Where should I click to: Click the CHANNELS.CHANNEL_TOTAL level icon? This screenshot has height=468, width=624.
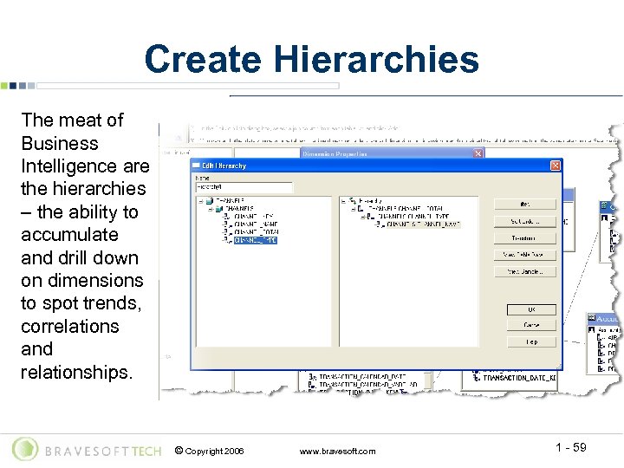(361, 209)
